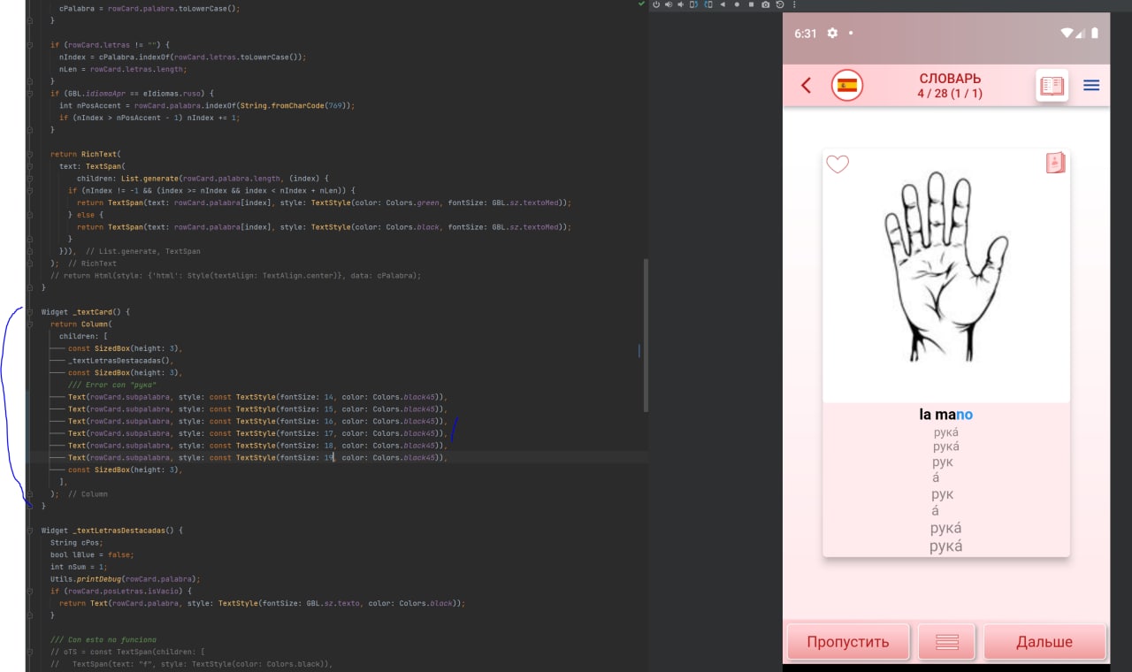Open the hamburger menu in app header
This screenshot has height=672, width=1132.
coord(1091,86)
